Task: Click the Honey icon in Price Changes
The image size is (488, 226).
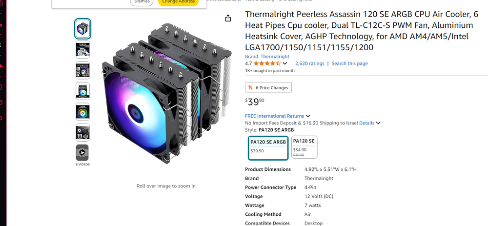Action: (x=250, y=87)
